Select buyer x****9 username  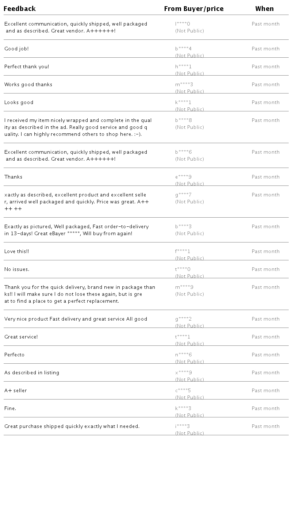(x=183, y=373)
